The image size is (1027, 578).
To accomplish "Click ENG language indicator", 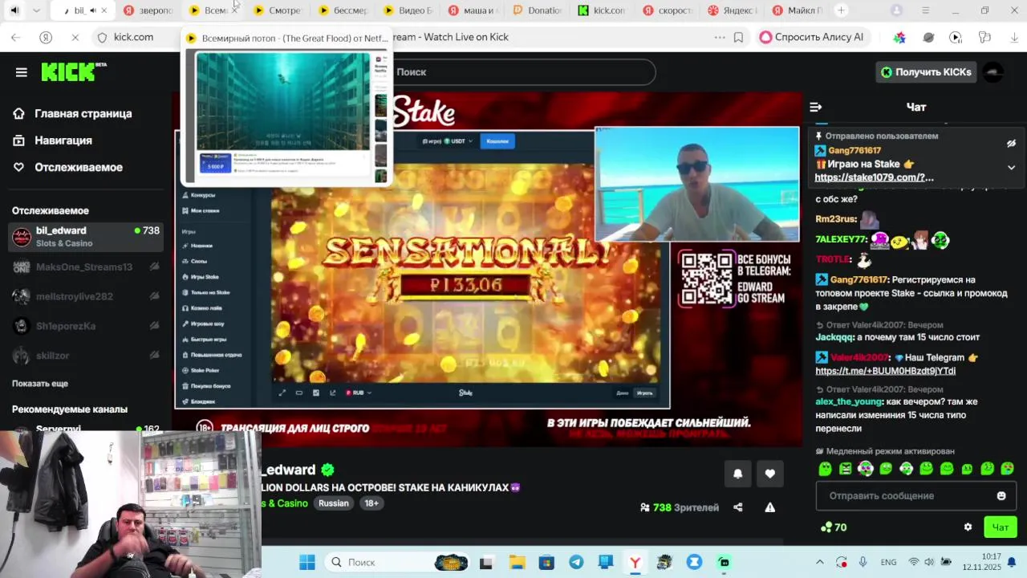I will pyautogui.click(x=888, y=563).
